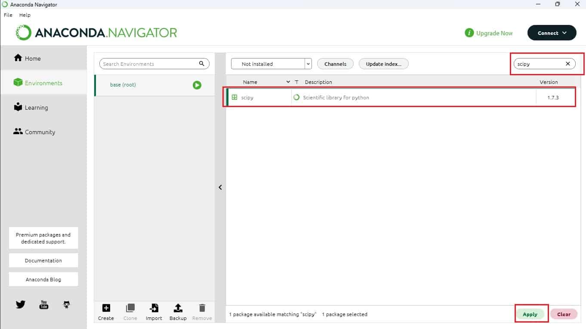Click the status circle icon beside scipy description

click(x=296, y=98)
